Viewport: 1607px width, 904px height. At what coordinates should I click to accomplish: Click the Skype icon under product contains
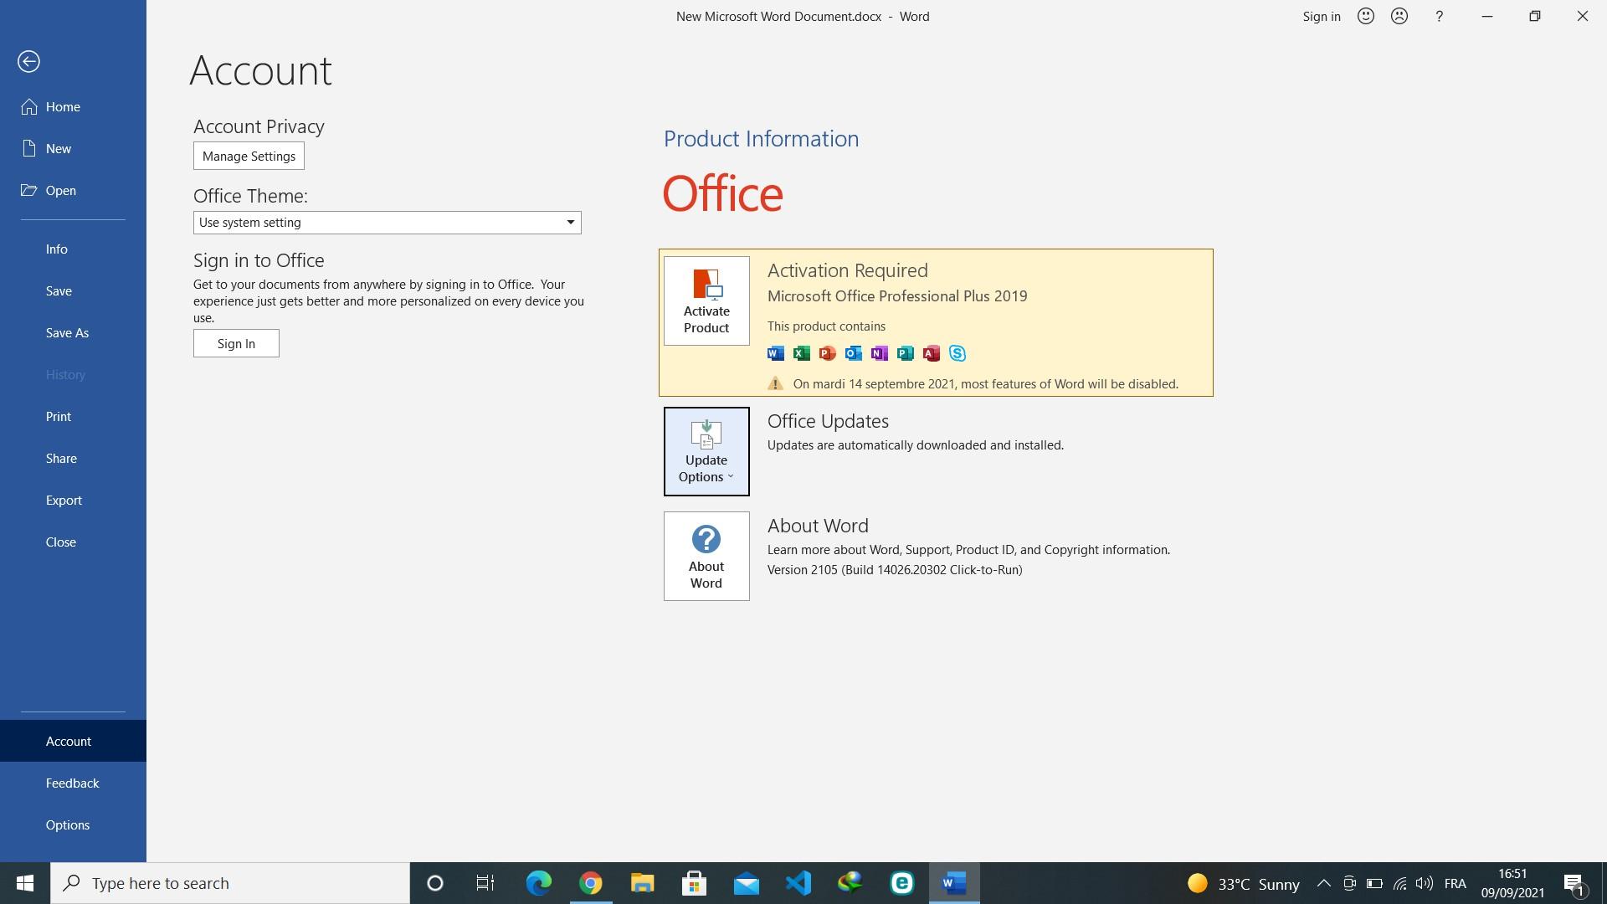(958, 353)
